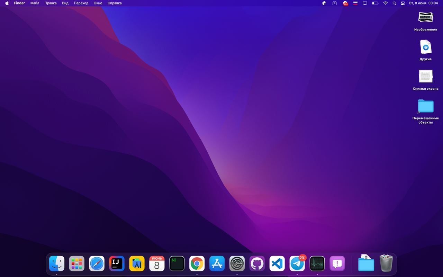
Task: Open Calendar showing June 8
Action: coord(157,263)
